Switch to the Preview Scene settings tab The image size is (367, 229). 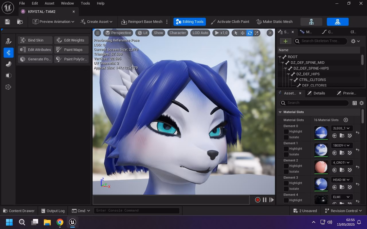click(346, 93)
